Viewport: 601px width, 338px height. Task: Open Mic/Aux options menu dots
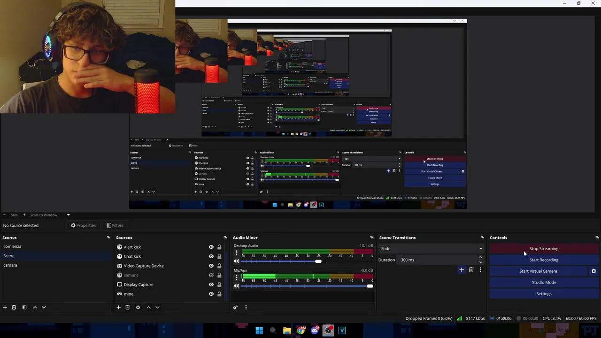[x=237, y=278]
